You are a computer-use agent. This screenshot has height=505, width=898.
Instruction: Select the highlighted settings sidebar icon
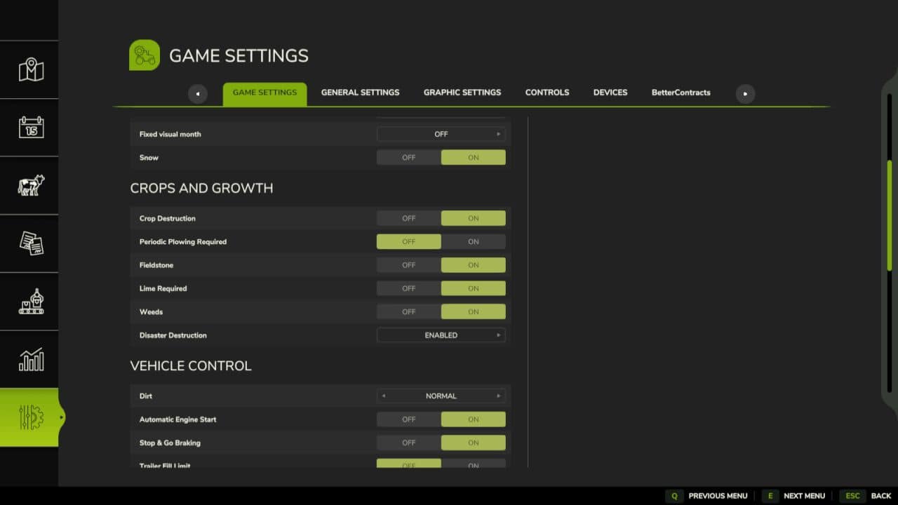point(29,417)
